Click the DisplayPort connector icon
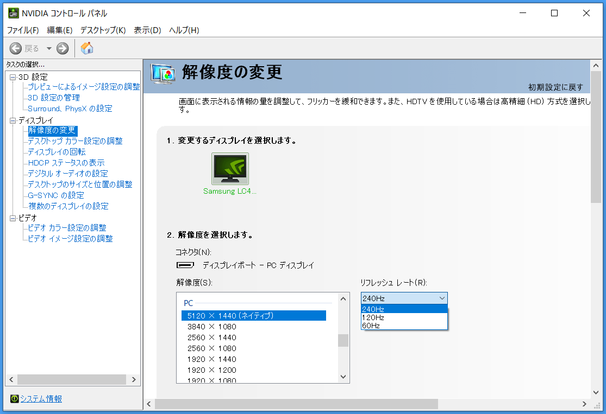Viewport: 606px width, 414px height. [185, 265]
